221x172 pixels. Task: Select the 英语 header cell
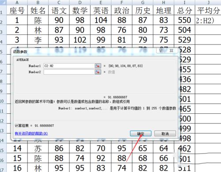(x=101, y=10)
